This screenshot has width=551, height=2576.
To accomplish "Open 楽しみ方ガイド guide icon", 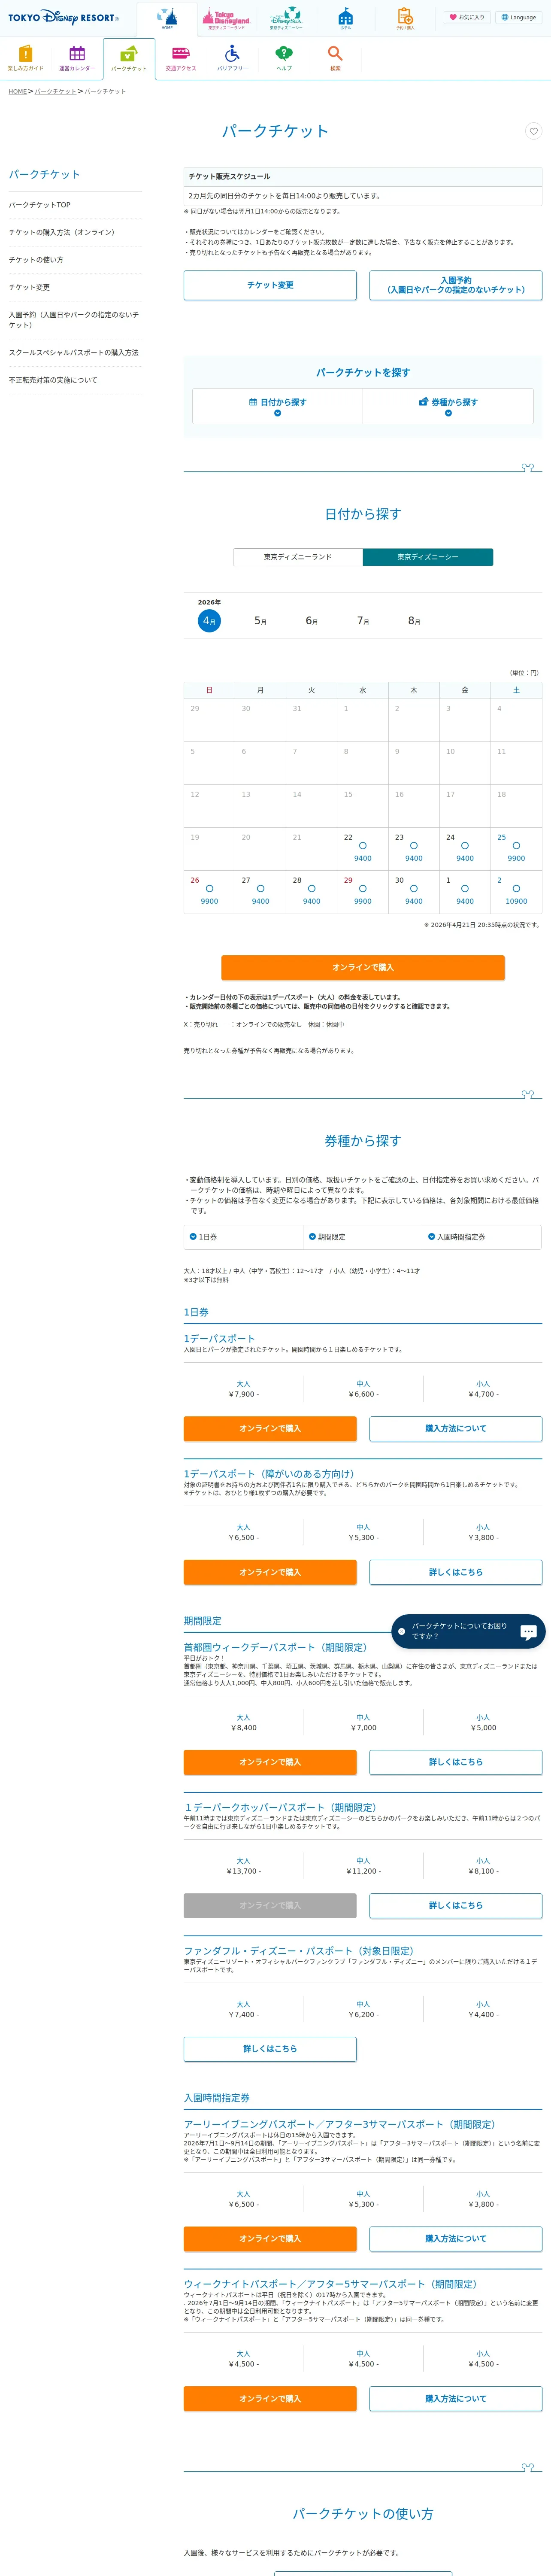I will [x=26, y=58].
